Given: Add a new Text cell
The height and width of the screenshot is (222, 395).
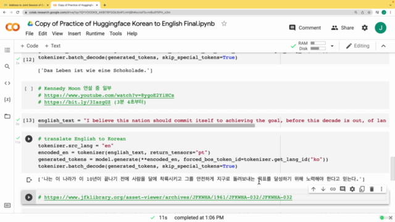Looking at the screenshot, I should tap(52, 46).
